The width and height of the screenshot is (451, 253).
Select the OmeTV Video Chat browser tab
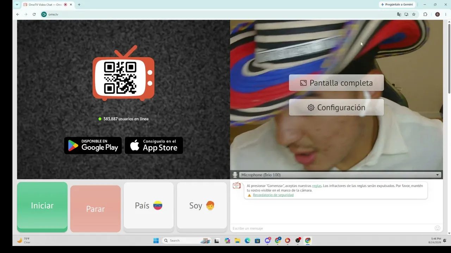(48, 5)
